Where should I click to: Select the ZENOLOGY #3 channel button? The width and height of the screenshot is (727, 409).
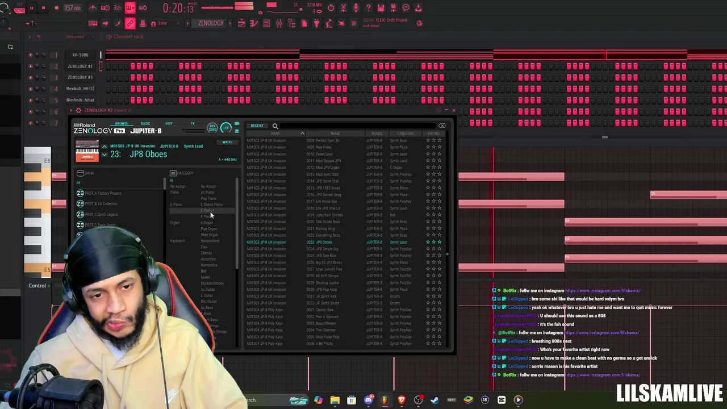pyautogui.click(x=80, y=77)
